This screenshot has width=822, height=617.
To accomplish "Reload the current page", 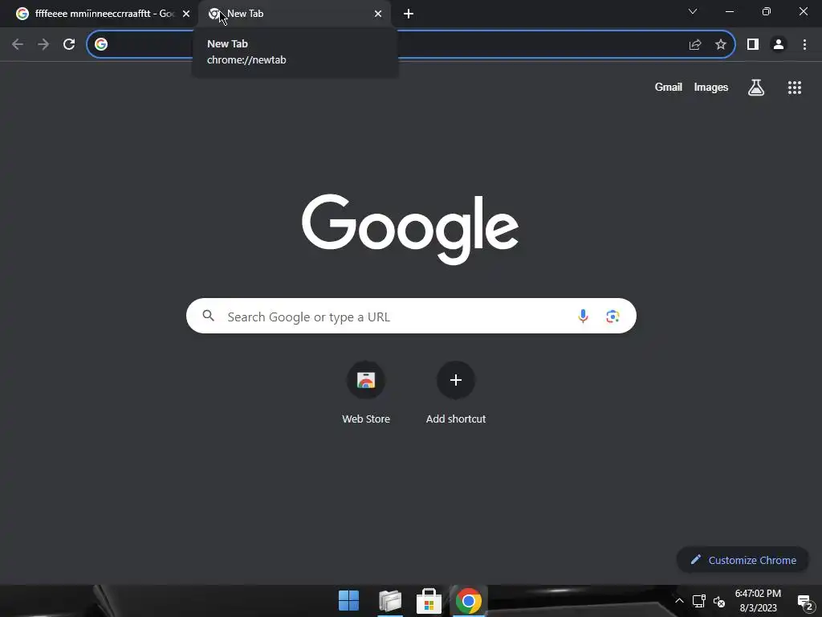I will tap(69, 44).
